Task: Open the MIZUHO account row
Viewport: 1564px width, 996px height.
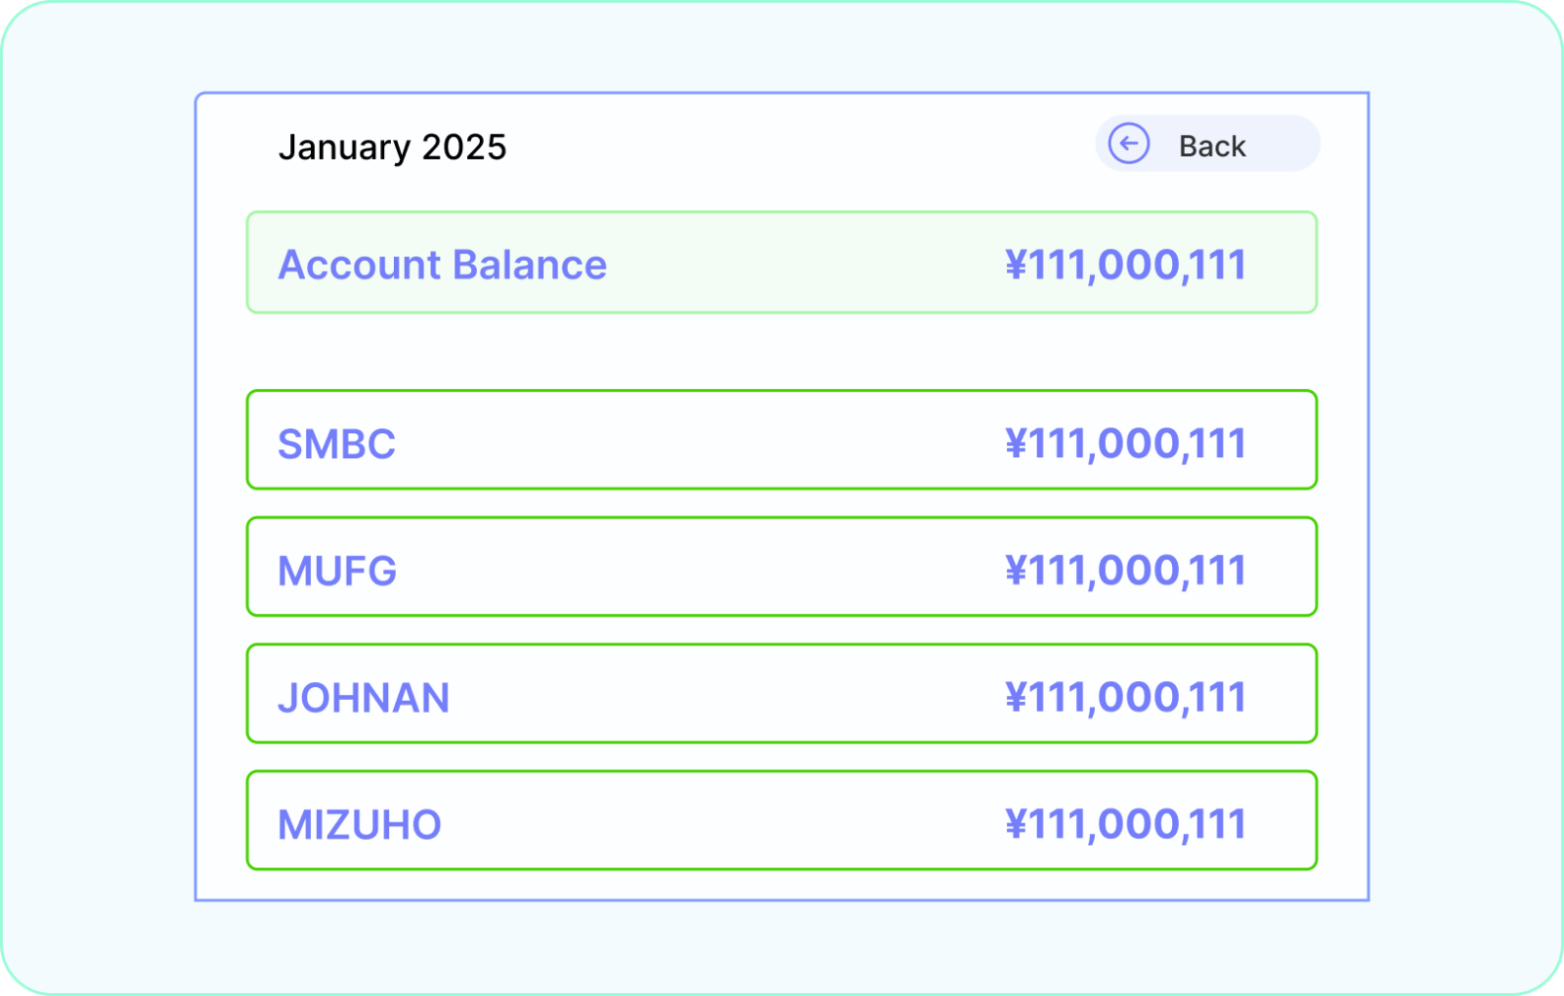Action: [782, 821]
